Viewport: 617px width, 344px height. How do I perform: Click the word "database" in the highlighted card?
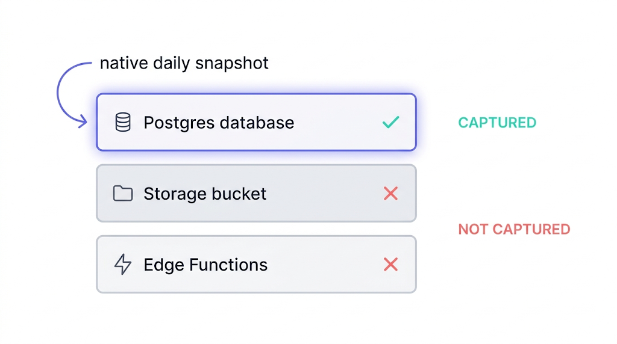pos(257,123)
